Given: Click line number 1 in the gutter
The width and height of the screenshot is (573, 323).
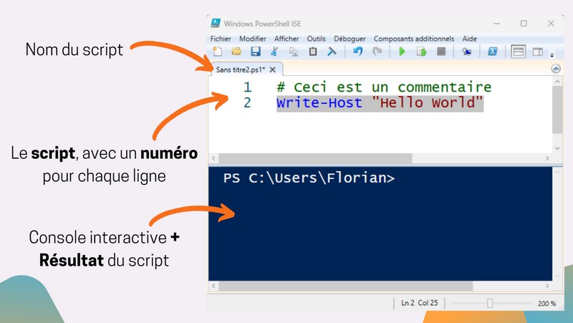Looking at the screenshot, I should (248, 87).
